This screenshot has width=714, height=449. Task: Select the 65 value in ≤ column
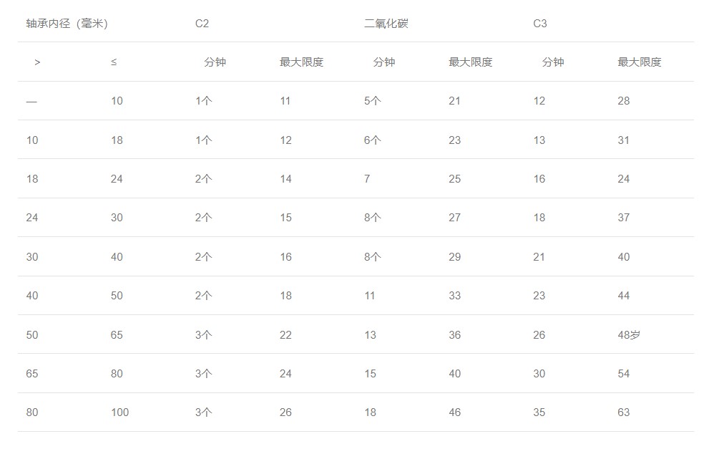pyautogui.click(x=117, y=335)
